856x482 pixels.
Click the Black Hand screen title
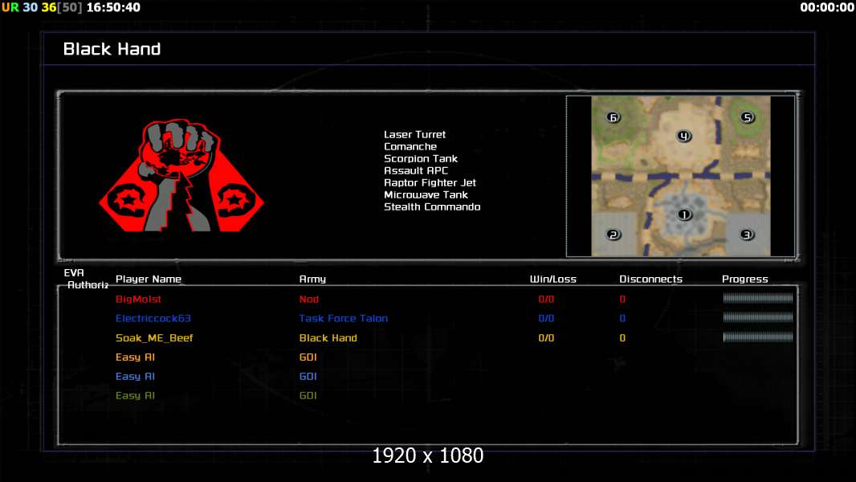(112, 49)
